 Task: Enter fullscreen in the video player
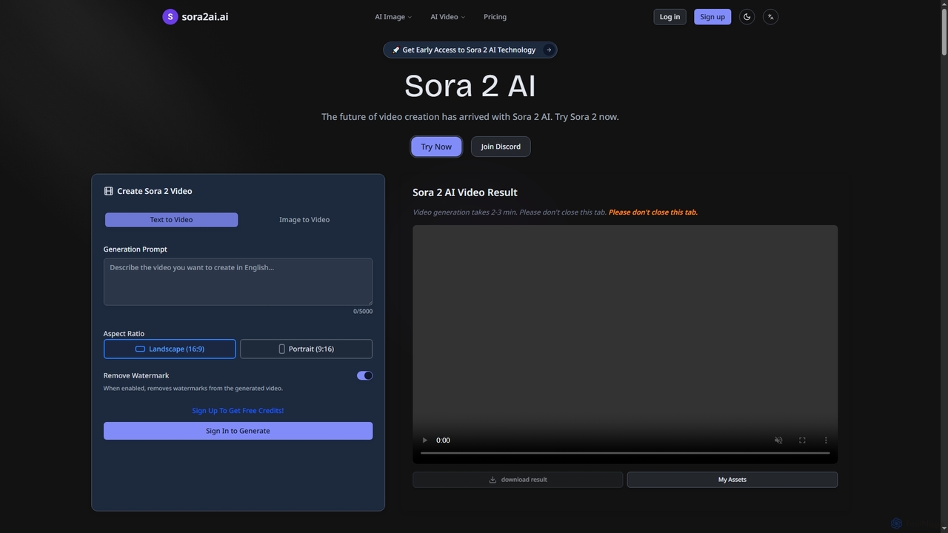pos(802,440)
